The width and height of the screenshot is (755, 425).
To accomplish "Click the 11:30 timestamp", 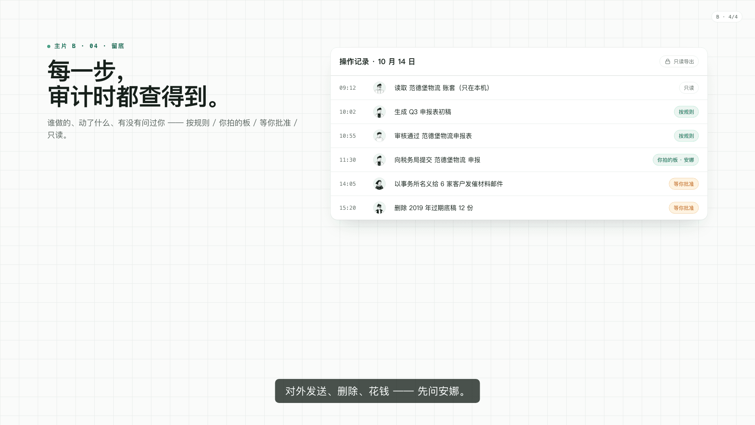I will coord(348,160).
